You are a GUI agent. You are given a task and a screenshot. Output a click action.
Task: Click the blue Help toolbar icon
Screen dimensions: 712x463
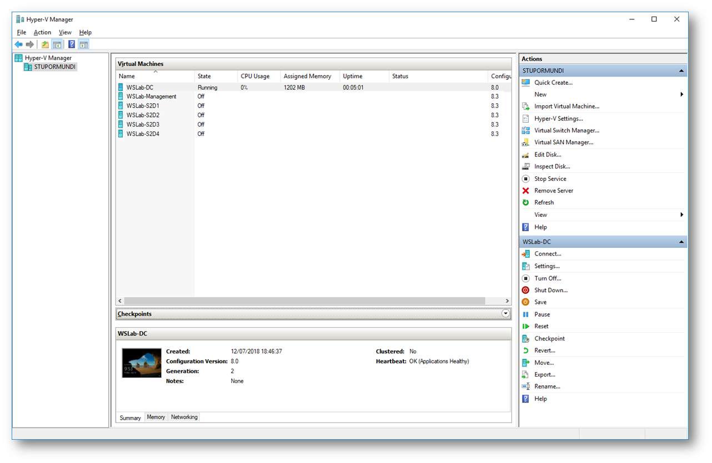(x=72, y=44)
